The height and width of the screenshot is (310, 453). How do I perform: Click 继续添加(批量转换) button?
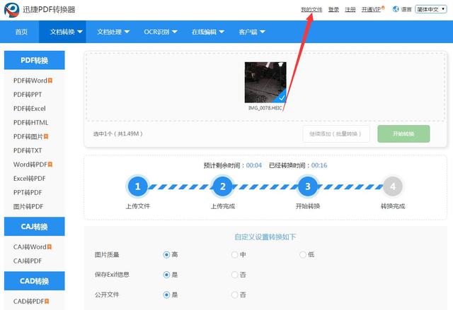[x=336, y=133]
